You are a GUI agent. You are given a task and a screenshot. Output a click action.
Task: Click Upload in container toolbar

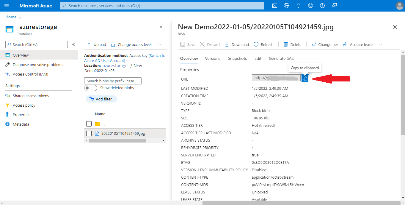point(96,44)
